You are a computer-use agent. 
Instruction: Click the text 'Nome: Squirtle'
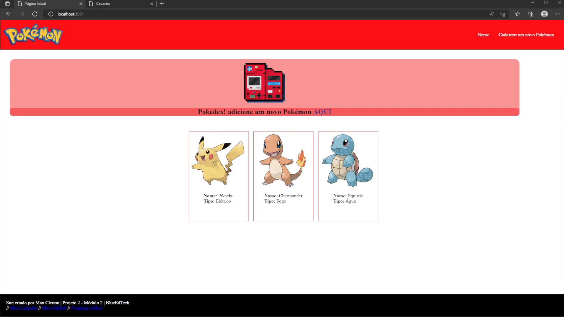348,196
